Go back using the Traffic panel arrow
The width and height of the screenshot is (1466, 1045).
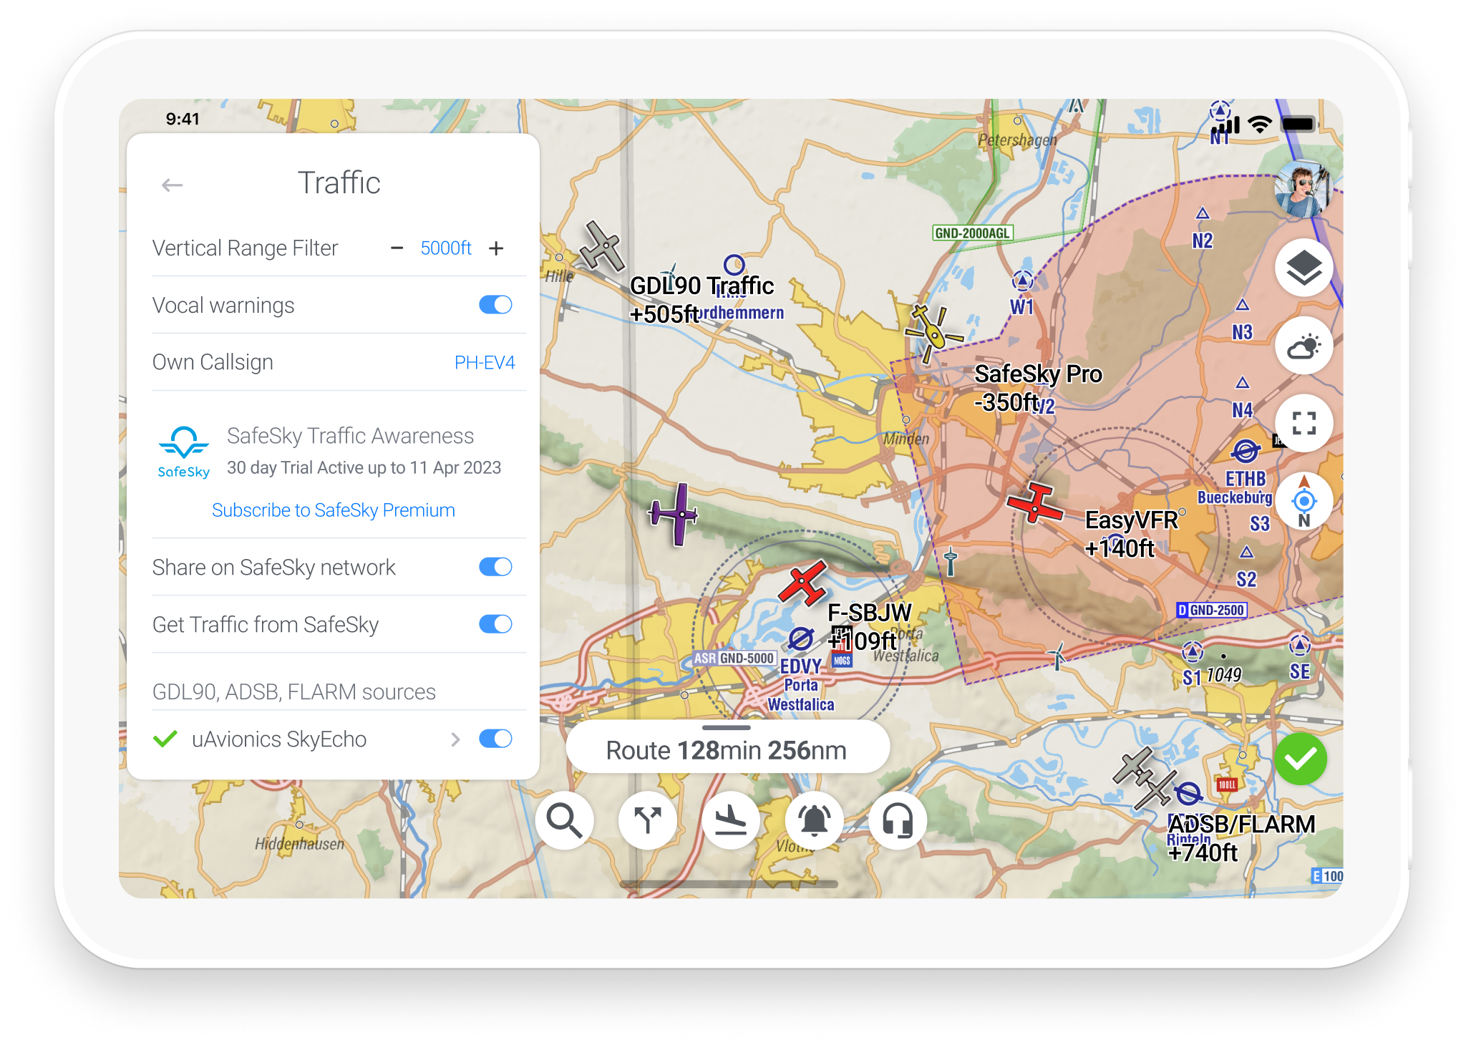tap(172, 185)
